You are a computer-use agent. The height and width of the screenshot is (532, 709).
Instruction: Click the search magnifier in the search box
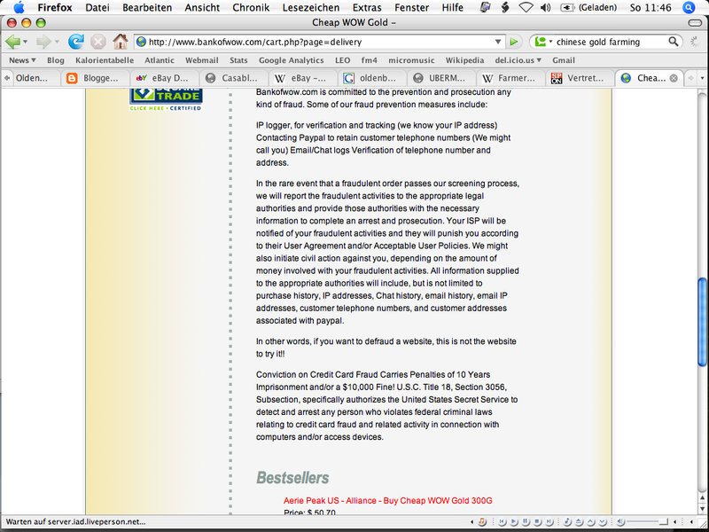point(674,42)
